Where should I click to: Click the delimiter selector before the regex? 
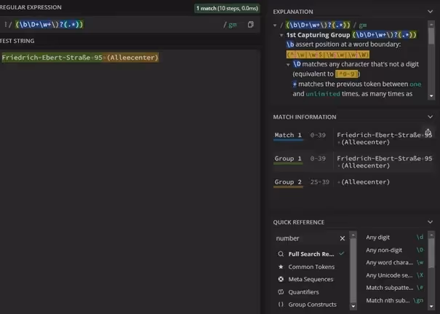(6, 25)
